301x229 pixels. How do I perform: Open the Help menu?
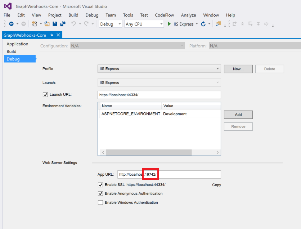click(230, 15)
